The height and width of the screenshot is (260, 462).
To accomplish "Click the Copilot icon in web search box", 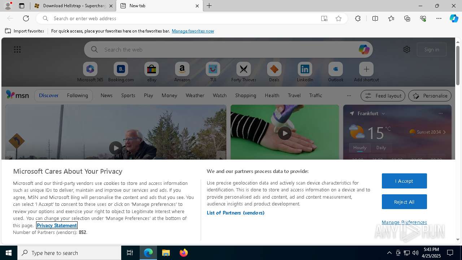I will click(x=364, y=49).
